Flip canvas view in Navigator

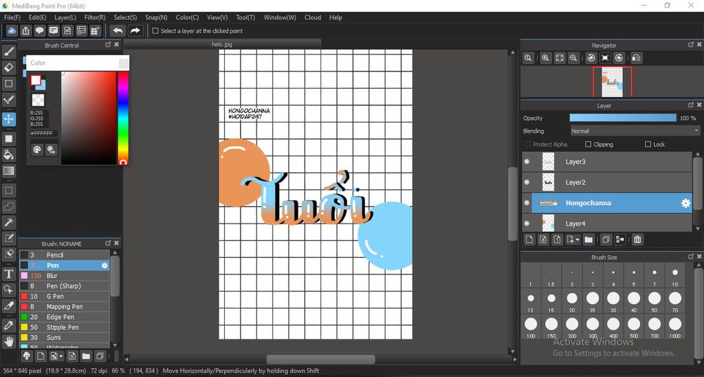(636, 58)
